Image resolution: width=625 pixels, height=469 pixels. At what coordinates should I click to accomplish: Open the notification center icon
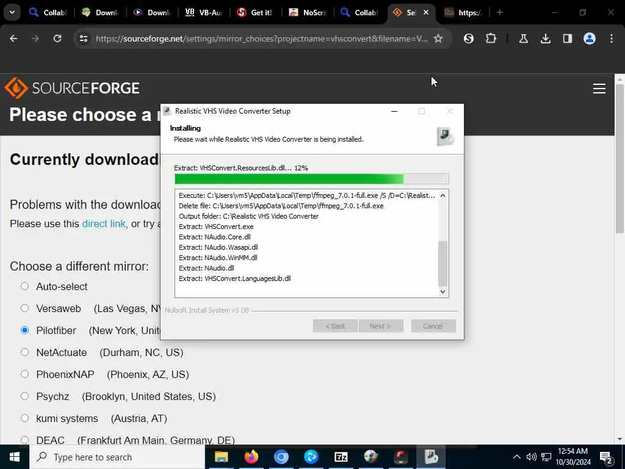pyautogui.click(x=606, y=457)
